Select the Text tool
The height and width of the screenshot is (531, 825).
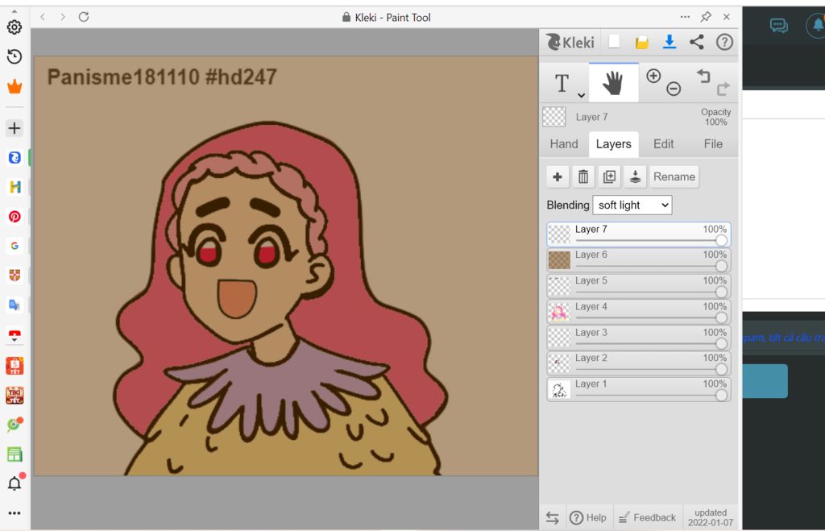coord(562,83)
